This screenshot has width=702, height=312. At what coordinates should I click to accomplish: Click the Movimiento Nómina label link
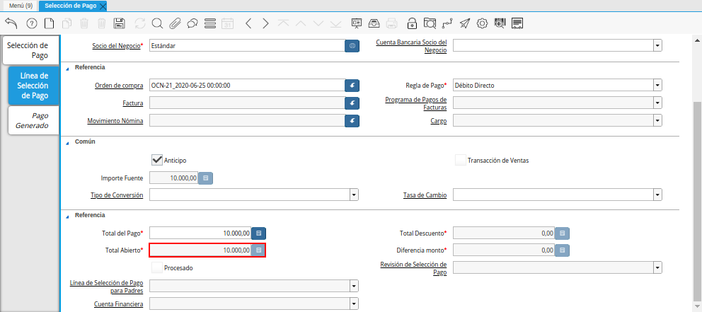[x=115, y=121]
